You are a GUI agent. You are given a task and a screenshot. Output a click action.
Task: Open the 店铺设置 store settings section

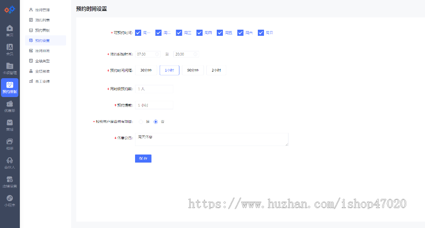click(x=10, y=182)
